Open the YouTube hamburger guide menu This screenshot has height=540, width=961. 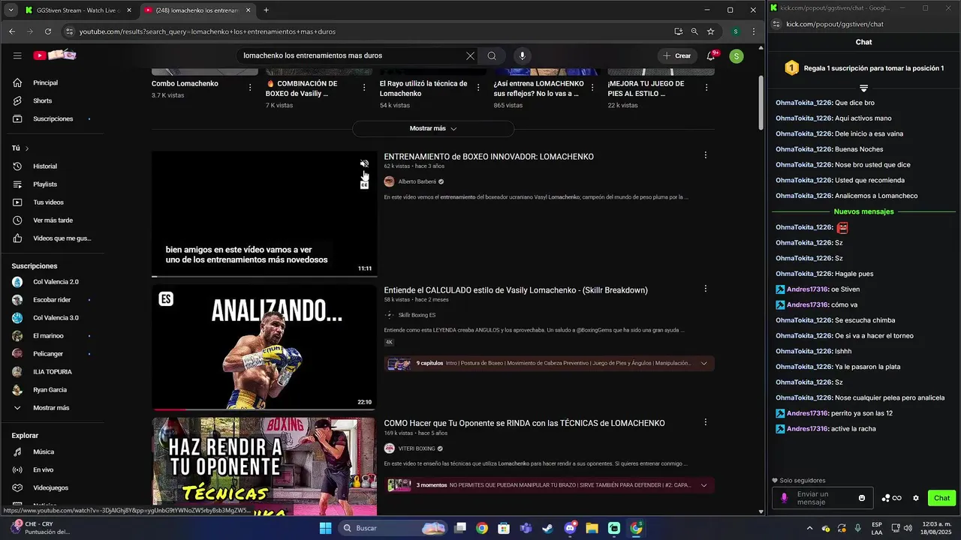[17, 55]
